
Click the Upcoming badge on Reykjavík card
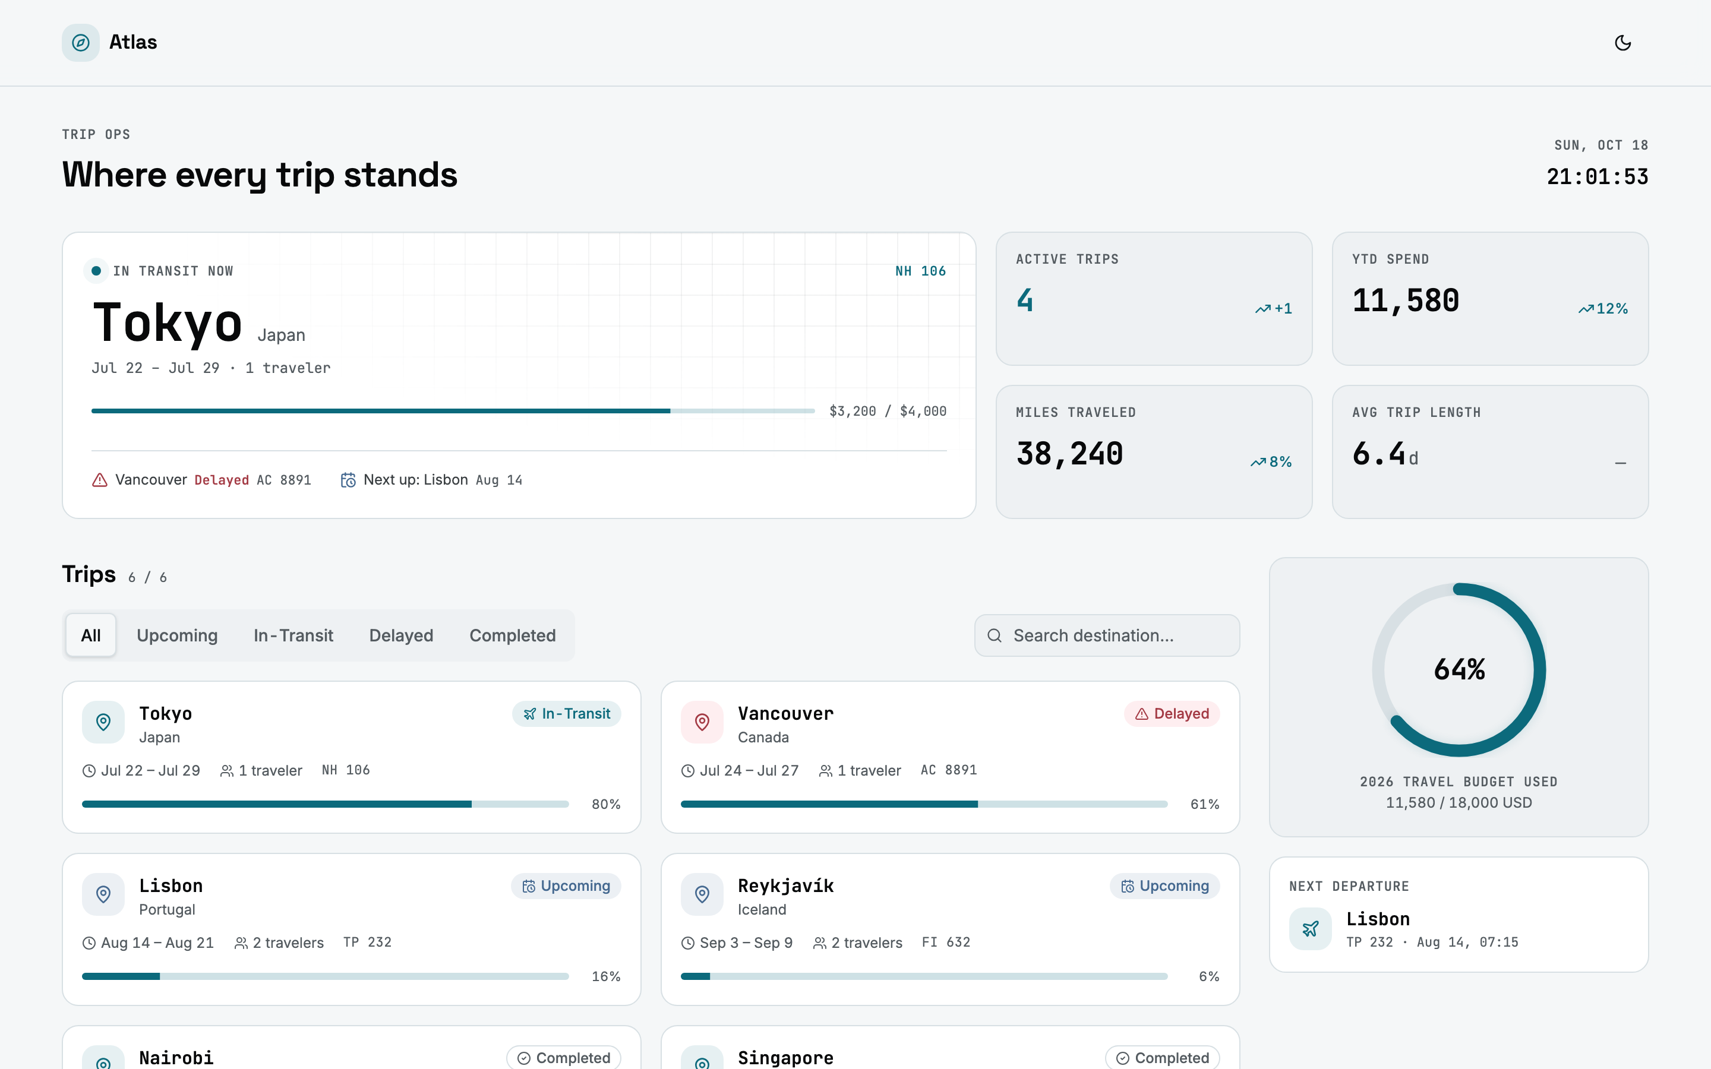pos(1164,886)
